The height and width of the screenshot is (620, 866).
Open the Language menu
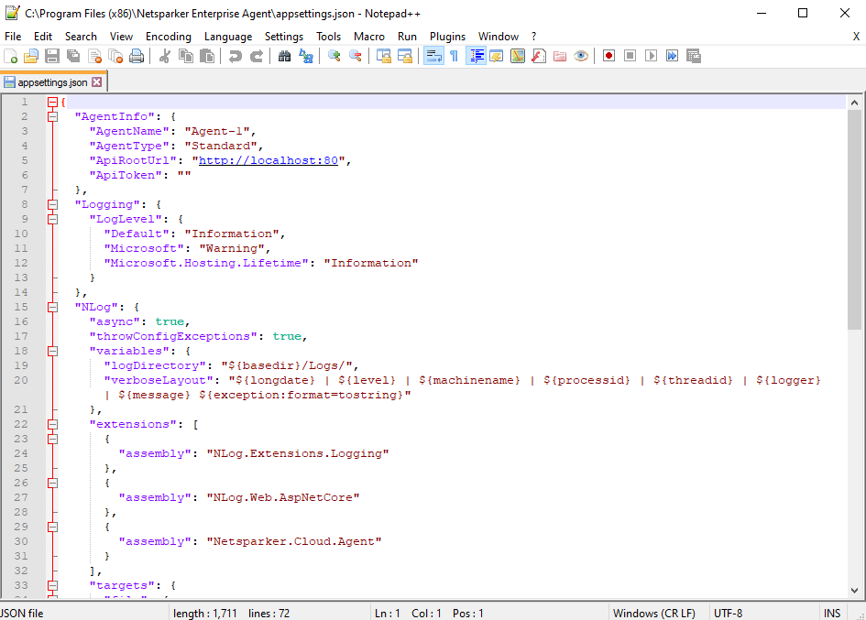click(x=228, y=37)
